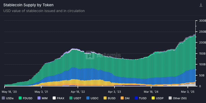Click the USD value subtitle text
The width and height of the screenshot is (206, 103).
[44, 11]
